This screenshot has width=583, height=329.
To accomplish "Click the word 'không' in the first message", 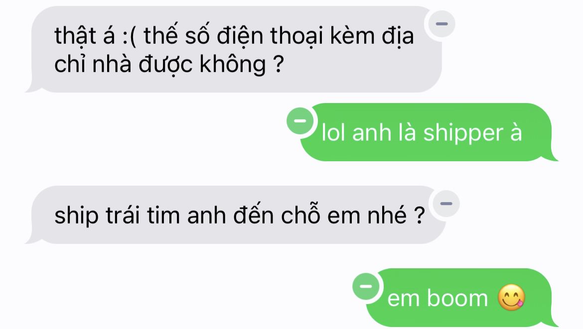I will tap(233, 64).
